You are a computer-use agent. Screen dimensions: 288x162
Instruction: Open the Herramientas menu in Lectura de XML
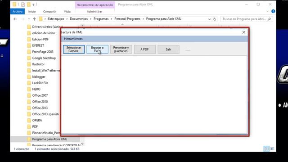pyautogui.click(x=73, y=39)
